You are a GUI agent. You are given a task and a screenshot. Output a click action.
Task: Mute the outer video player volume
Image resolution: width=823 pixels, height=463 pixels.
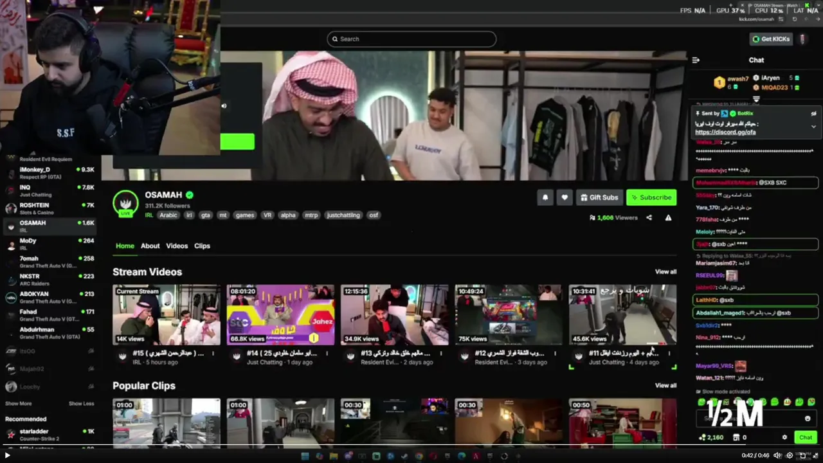[777, 455]
